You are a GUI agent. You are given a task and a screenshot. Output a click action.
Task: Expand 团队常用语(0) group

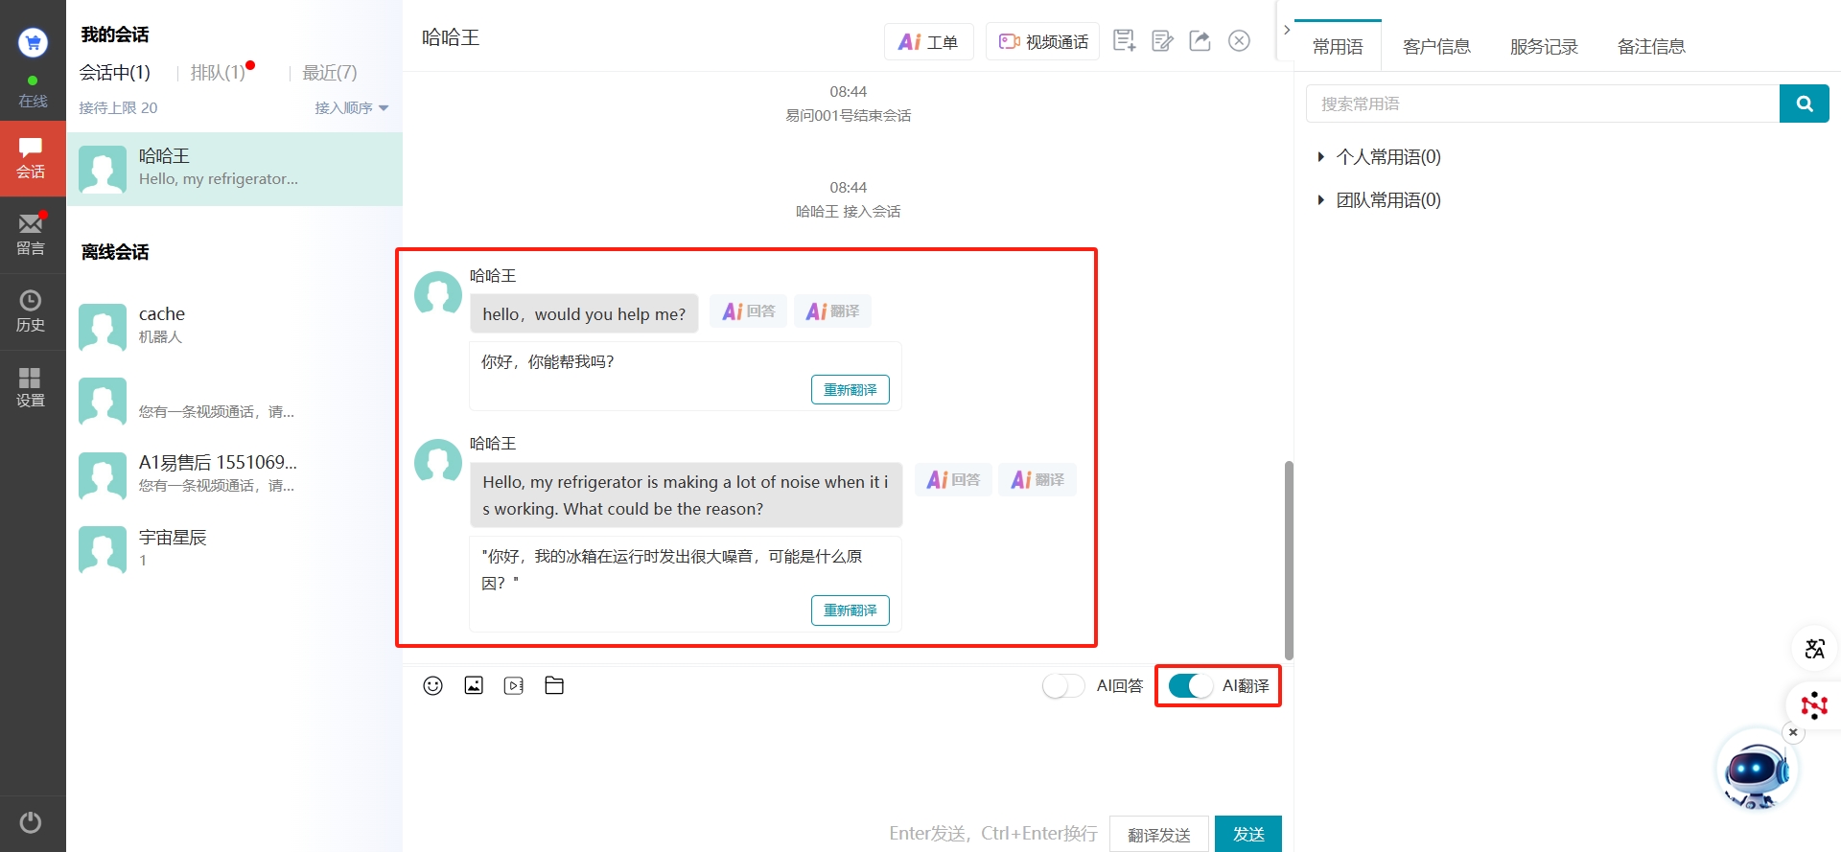click(1379, 199)
